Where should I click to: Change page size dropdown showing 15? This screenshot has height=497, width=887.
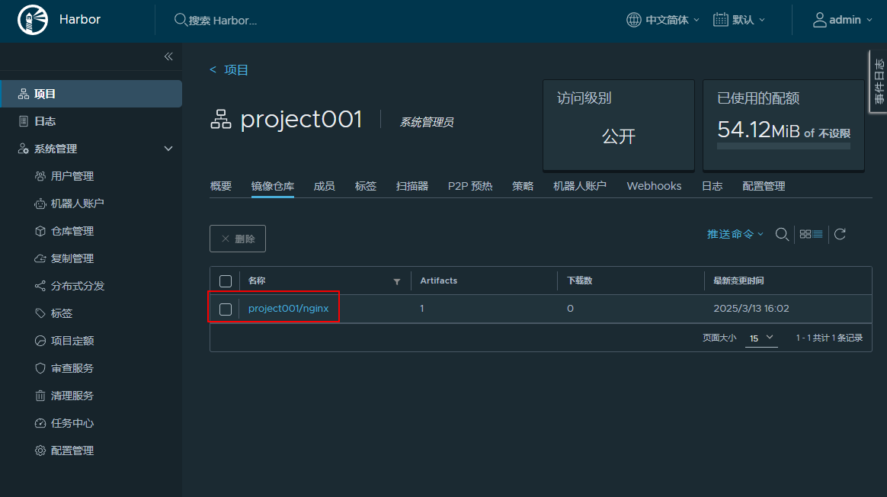click(x=761, y=338)
